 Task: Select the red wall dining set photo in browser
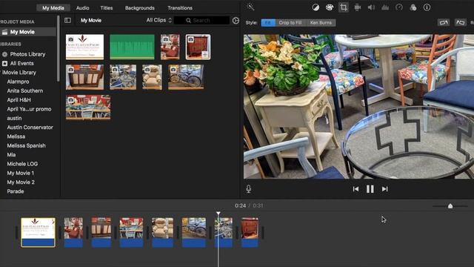coord(88,107)
